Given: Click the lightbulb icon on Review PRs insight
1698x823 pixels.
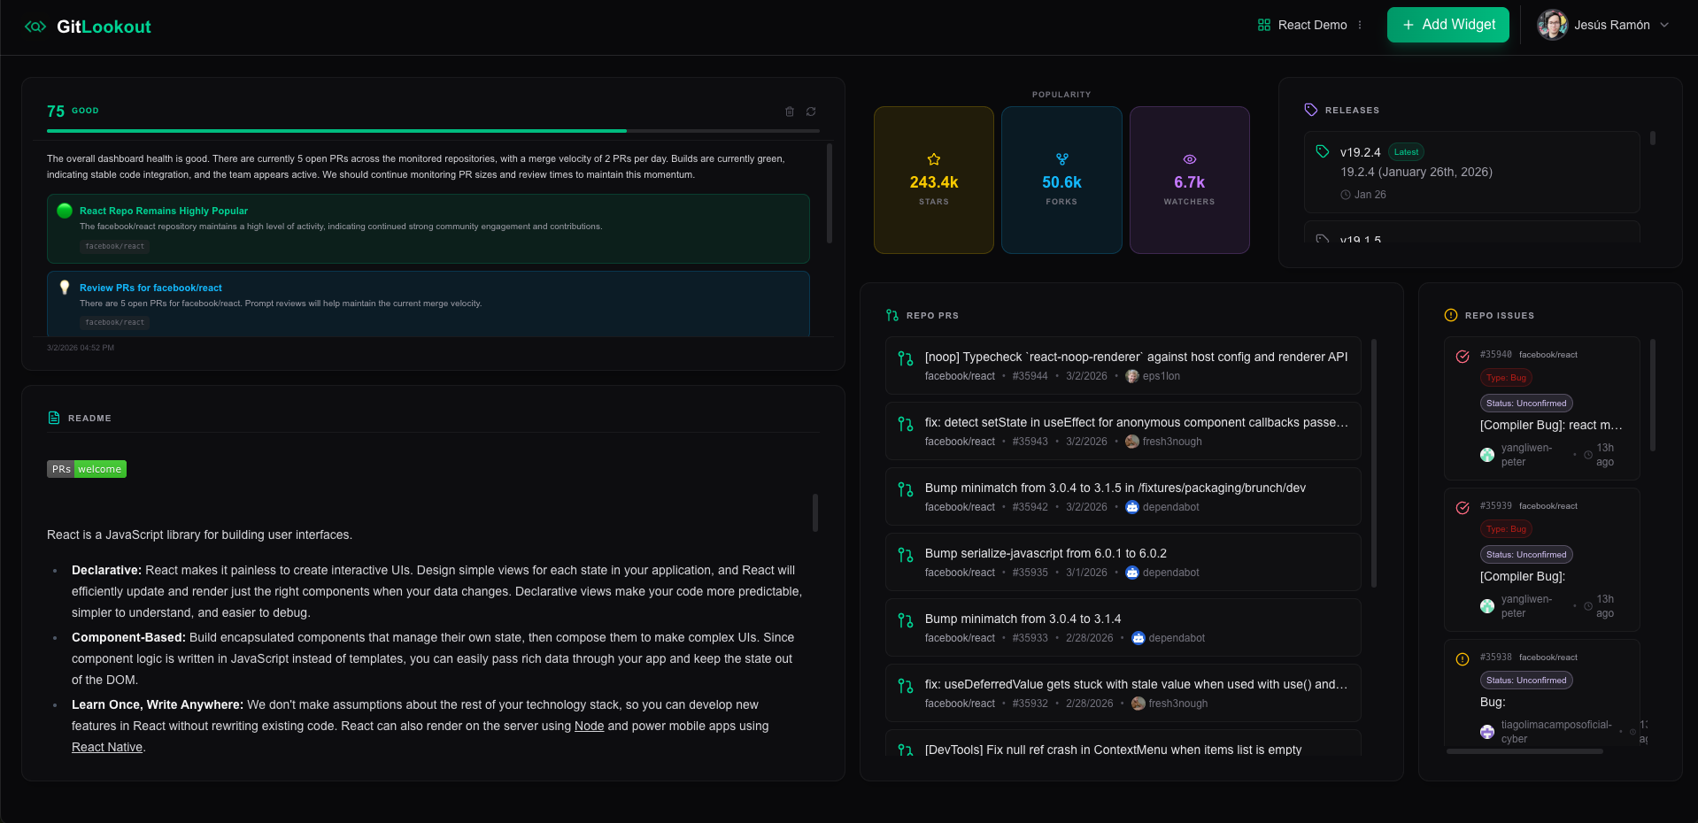Looking at the screenshot, I should pyautogui.click(x=65, y=288).
